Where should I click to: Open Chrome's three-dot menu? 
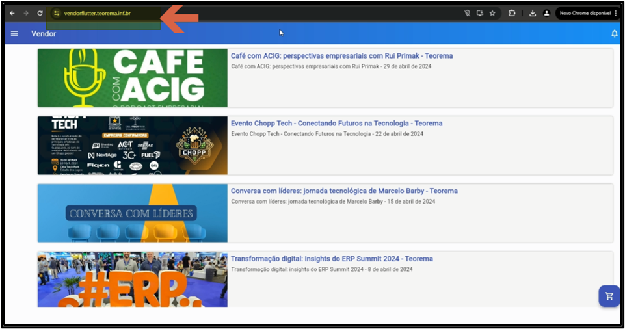617,13
